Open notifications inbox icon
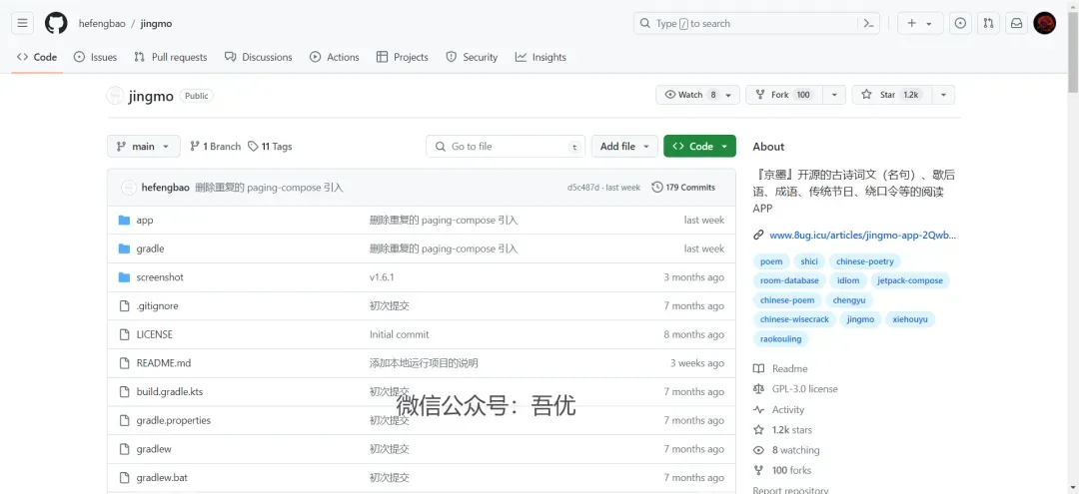The image size is (1079, 494). (1016, 23)
